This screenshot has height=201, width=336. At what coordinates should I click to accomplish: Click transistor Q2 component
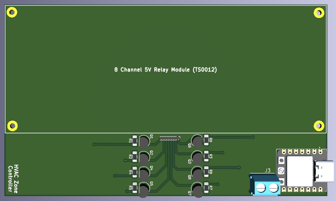(144, 157)
